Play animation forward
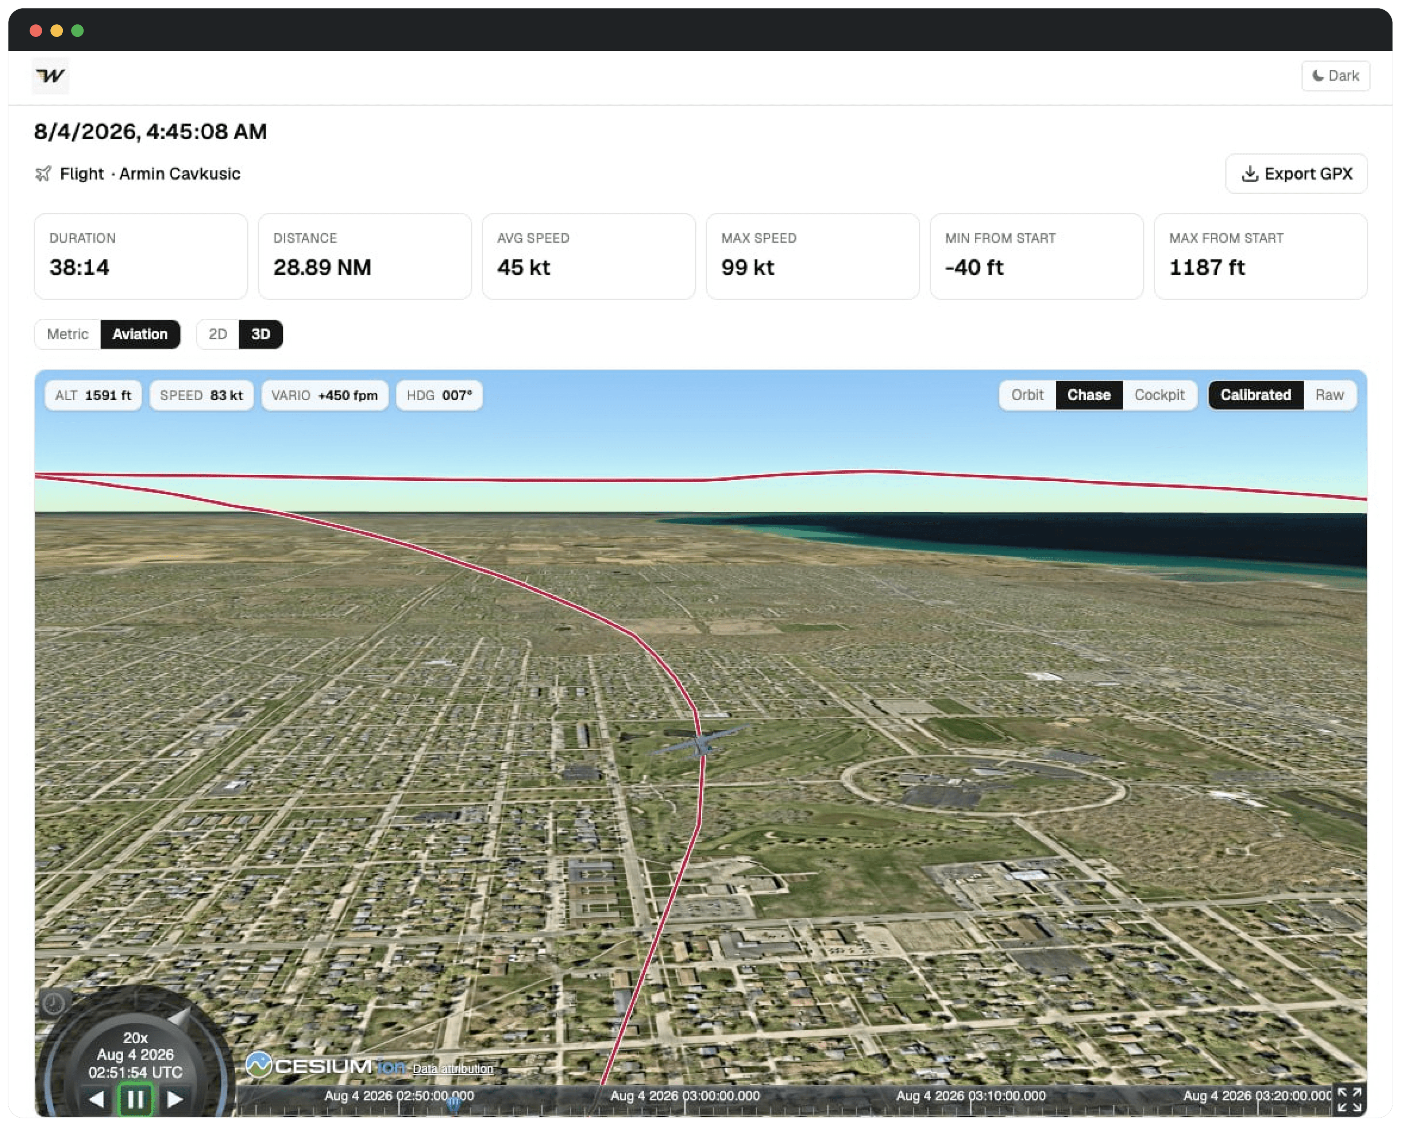The image size is (1401, 1126). (174, 1099)
